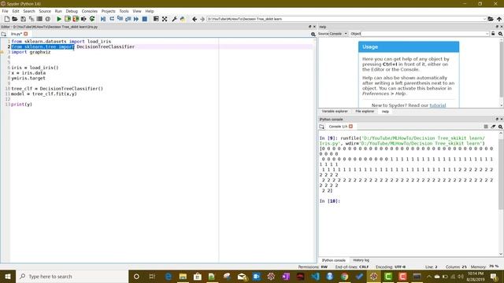This screenshot has width=504, height=283.
Task: Open the View menu
Action: coord(137,11)
